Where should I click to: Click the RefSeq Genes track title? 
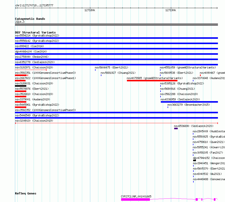pyautogui.click(x=26, y=193)
